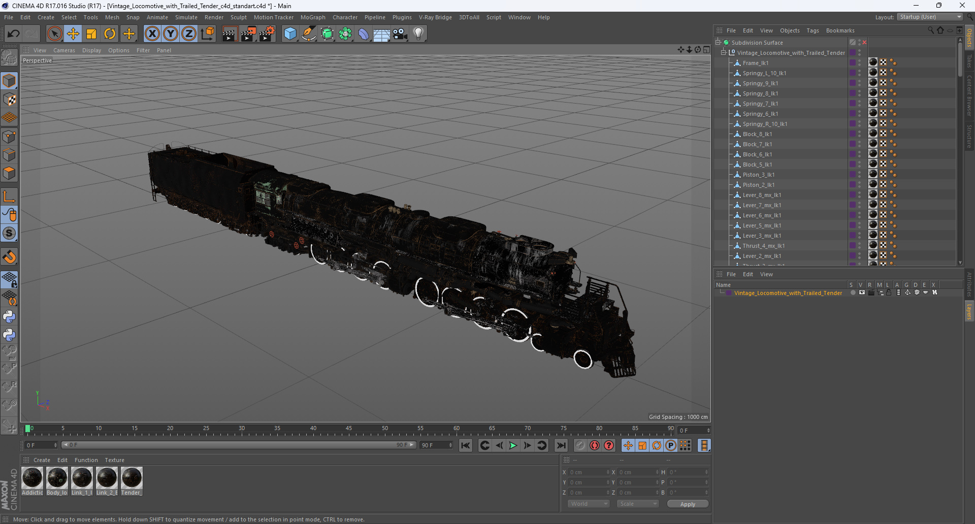Open the Layers side tab
Image resolution: width=975 pixels, height=524 pixels.
969,312
